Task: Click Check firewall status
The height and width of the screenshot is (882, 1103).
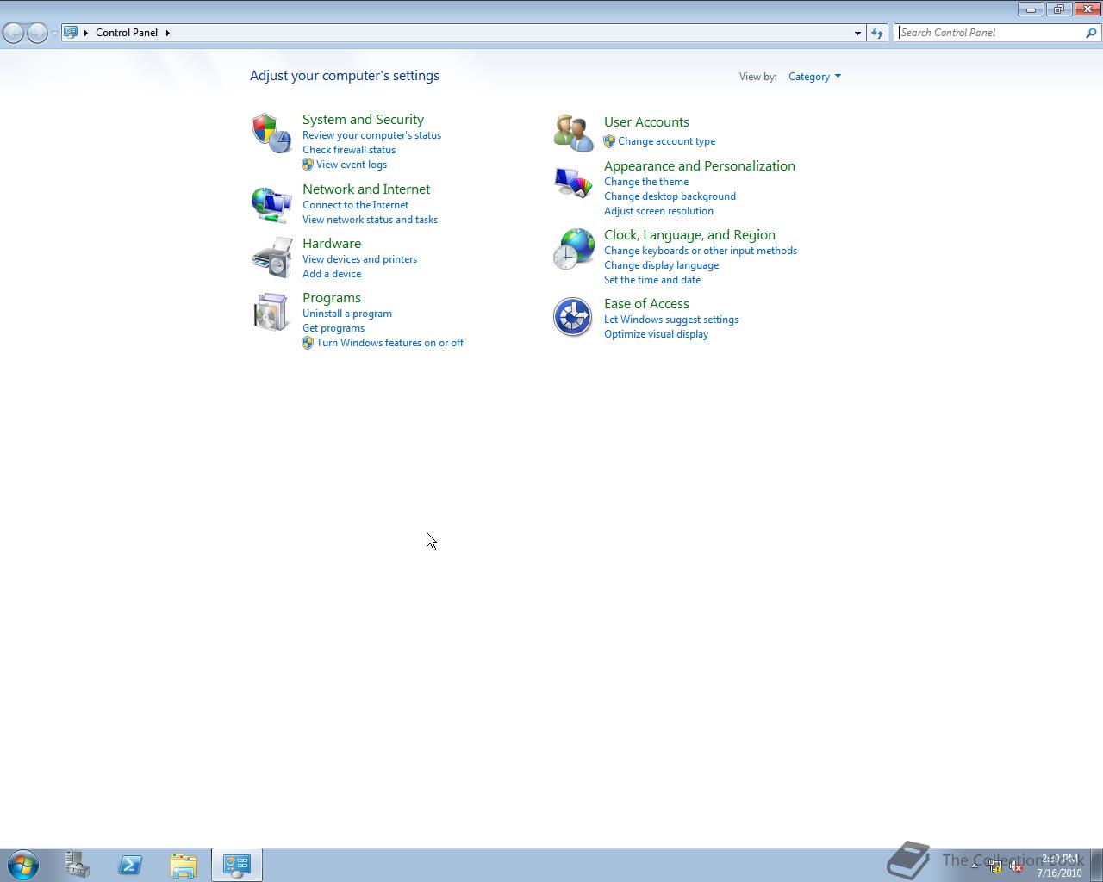Action: click(349, 150)
